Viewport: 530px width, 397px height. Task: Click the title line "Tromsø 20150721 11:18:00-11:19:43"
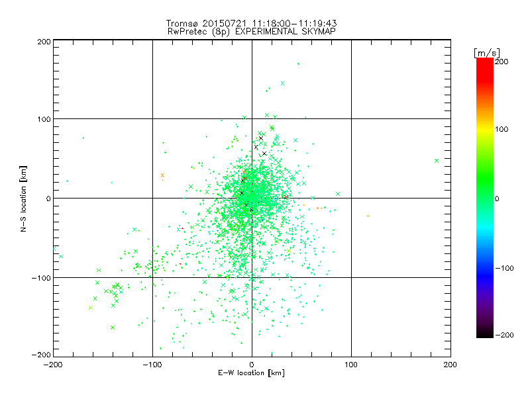pyautogui.click(x=251, y=23)
